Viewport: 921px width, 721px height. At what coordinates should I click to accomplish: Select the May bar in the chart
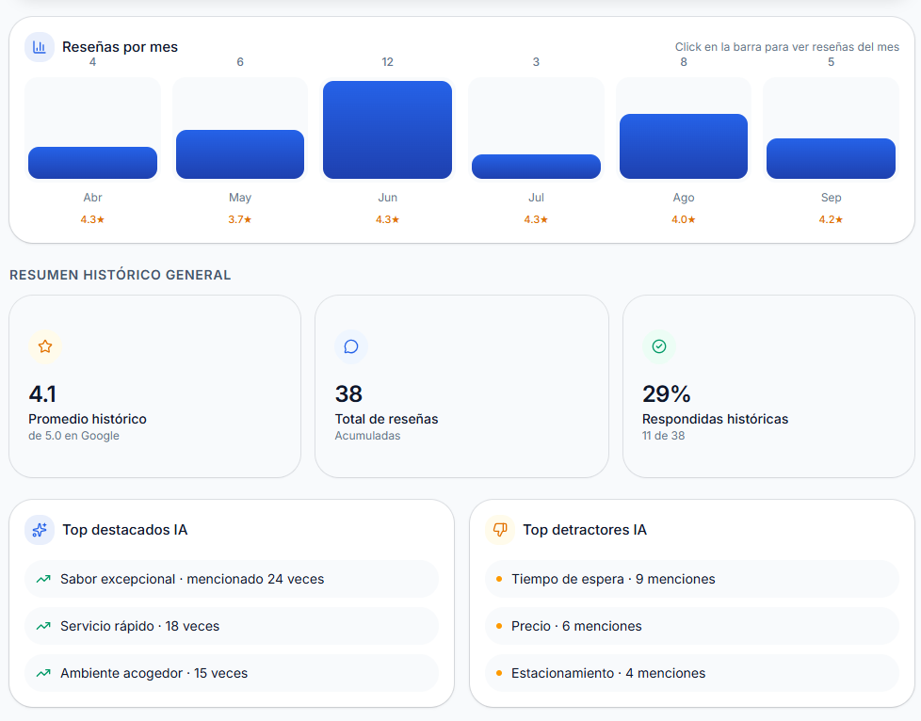(x=240, y=154)
